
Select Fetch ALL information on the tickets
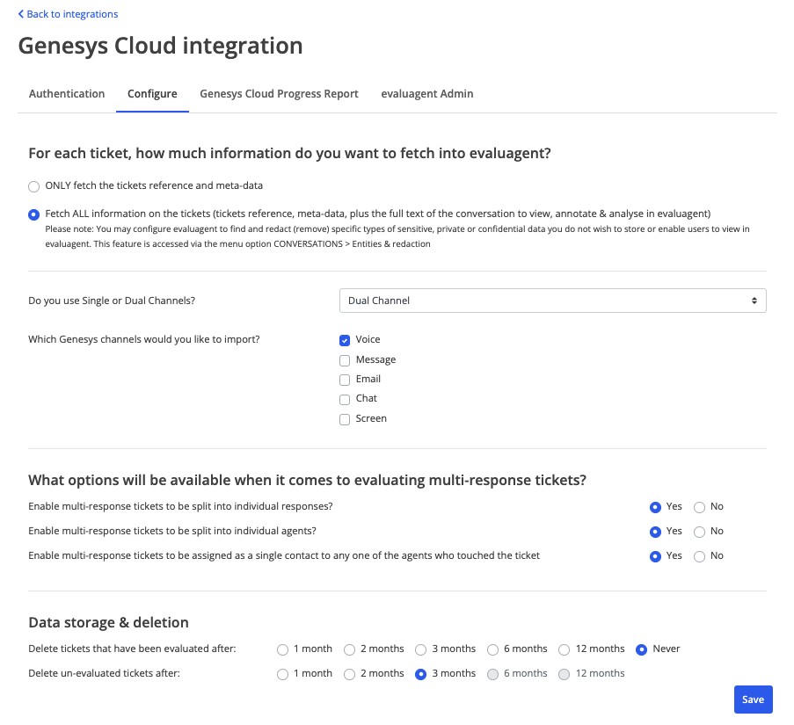point(34,214)
